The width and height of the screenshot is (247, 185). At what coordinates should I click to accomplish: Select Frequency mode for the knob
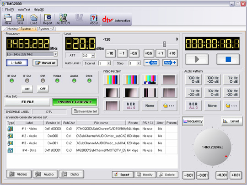(193, 122)
